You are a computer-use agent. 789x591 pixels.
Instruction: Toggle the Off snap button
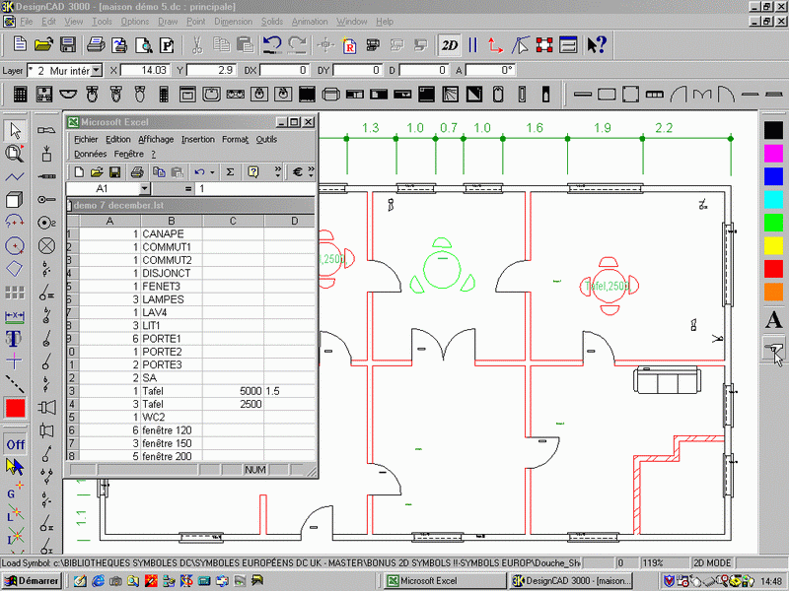click(15, 444)
